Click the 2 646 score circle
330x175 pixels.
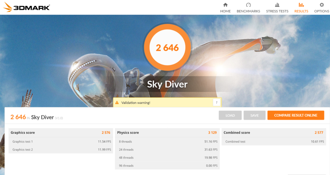point(167,48)
